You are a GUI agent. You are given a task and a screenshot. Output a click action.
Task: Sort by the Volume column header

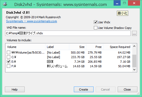click(x=25, y=47)
